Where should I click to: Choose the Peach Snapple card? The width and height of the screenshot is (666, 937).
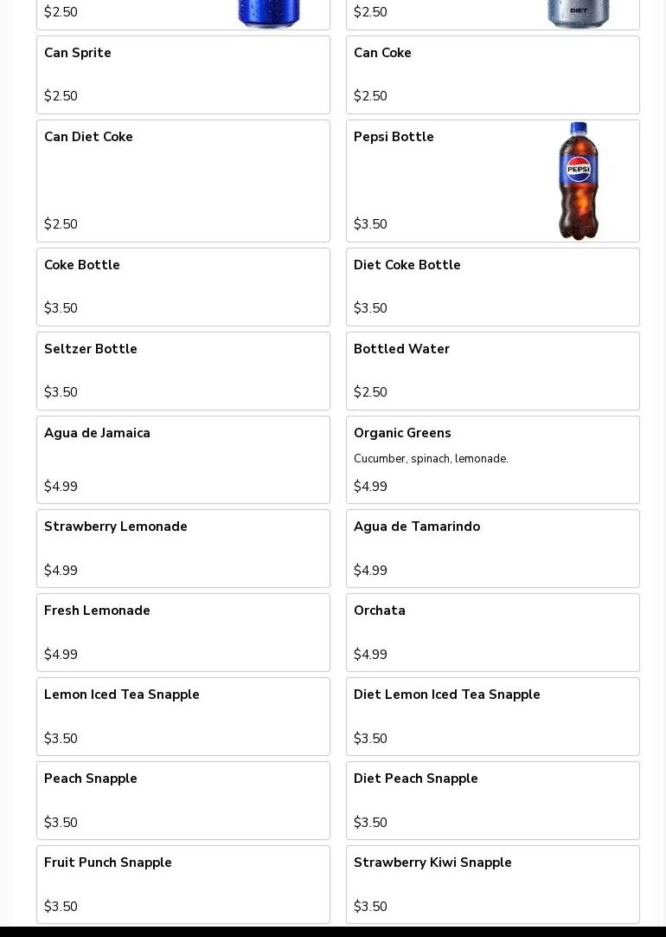point(183,801)
